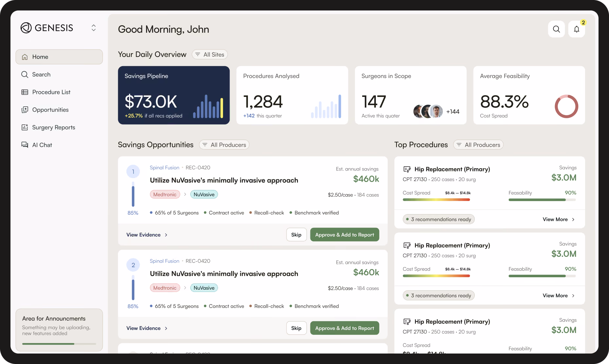This screenshot has width=609, height=364.
Task: Click the 85% confidence bar on first opportunity
Action: tap(133, 194)
